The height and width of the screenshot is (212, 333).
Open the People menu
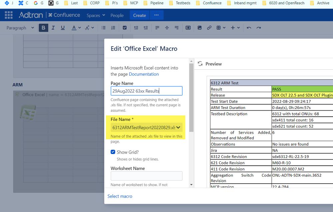(117, 15)
